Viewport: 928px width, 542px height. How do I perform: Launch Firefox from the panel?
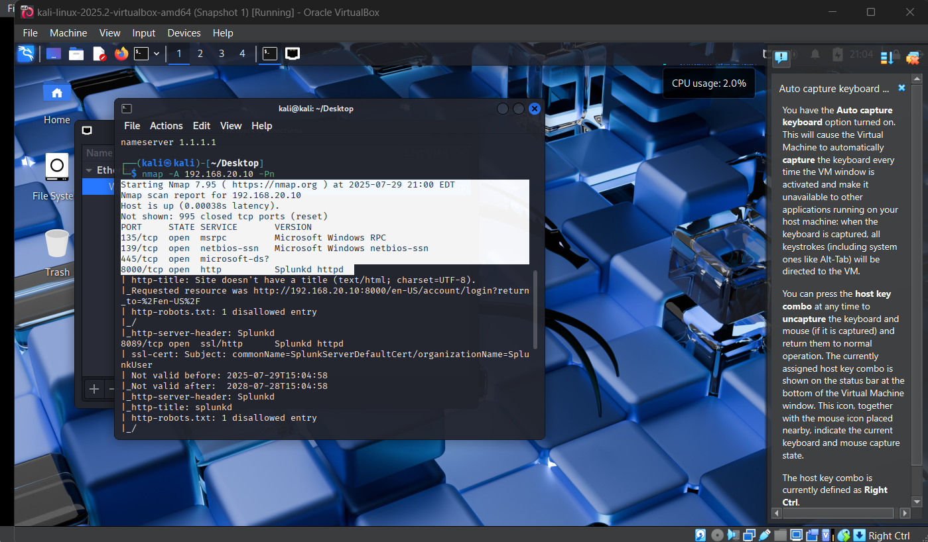tap(121, 54)
